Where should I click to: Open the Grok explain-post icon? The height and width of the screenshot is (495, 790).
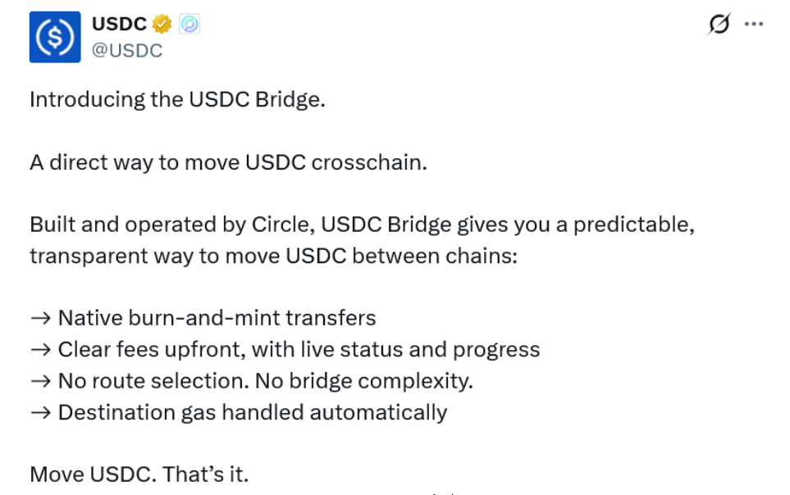[x=718, y=25]
